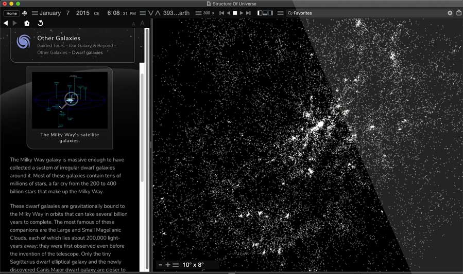Open the date and time options menu

[x=35, y=13]
